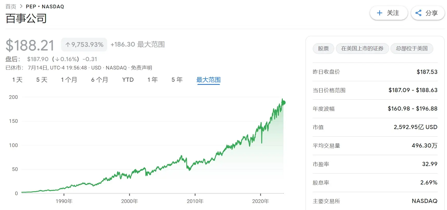Click the 昨日收盘价 label
447x210 pixels.
(x=326, y=72)
